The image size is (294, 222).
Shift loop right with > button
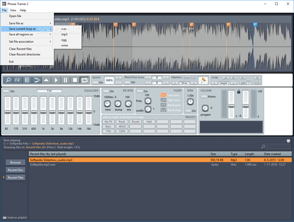233,83
